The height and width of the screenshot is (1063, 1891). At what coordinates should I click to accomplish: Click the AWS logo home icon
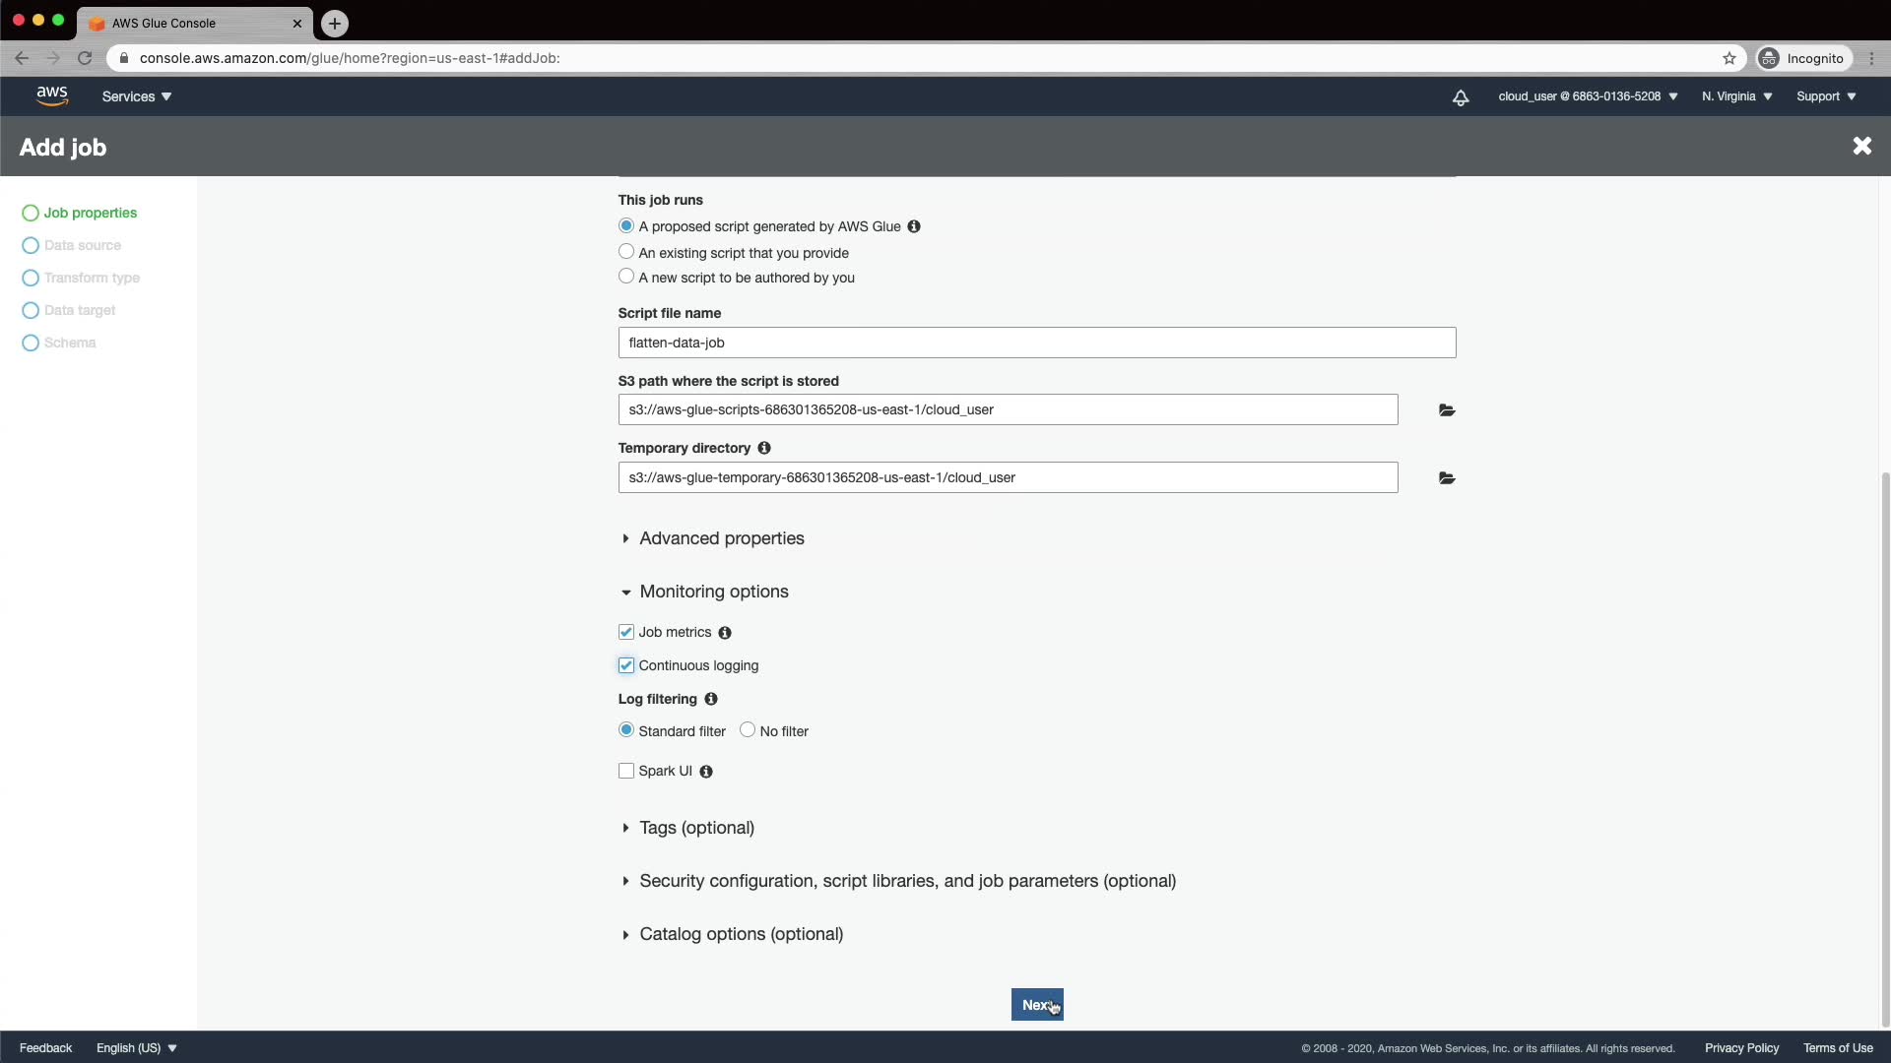[x=52, y=95]
